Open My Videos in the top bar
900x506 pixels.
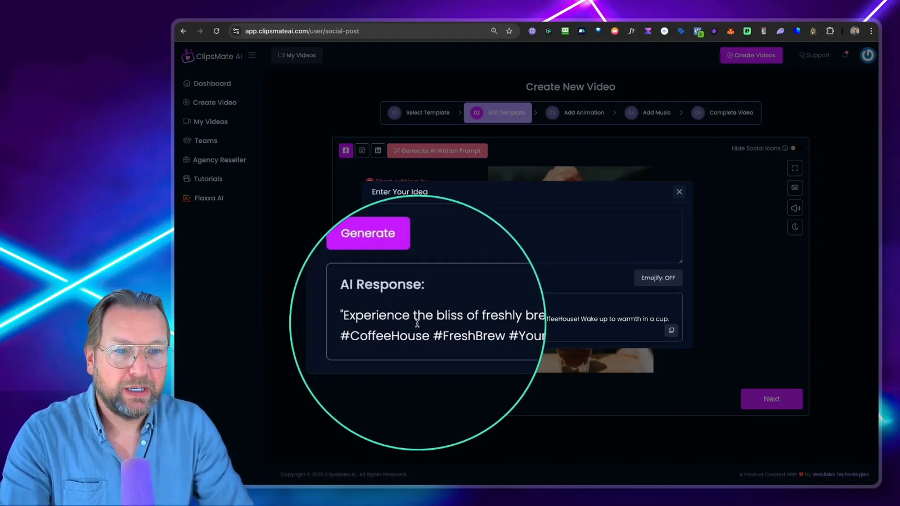[297, 55]
